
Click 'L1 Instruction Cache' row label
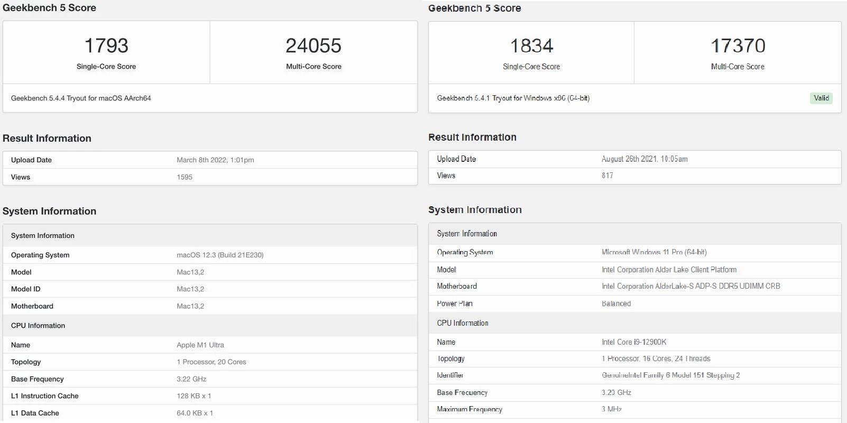pyautogui.click(x=45, y=396)
